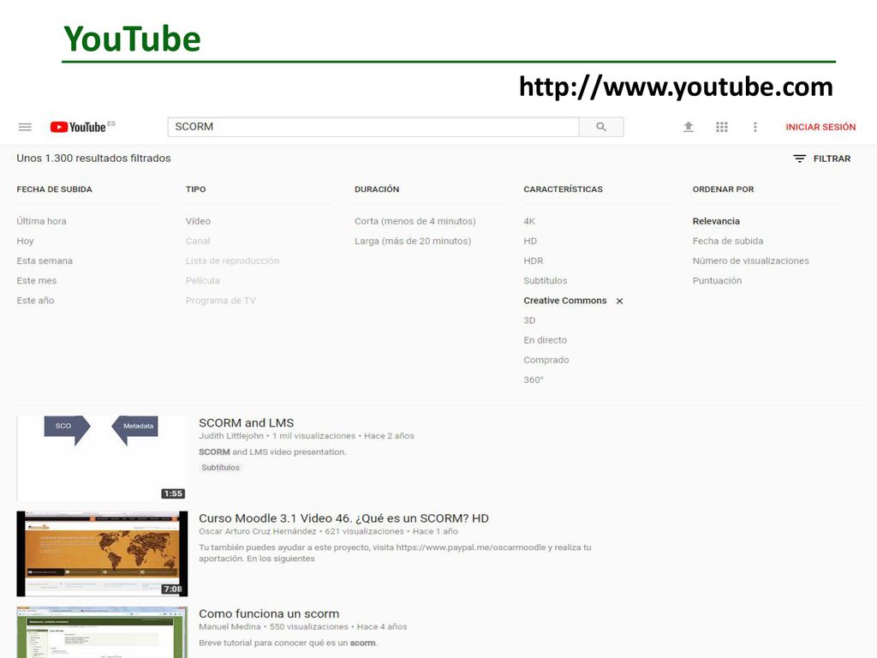Click in the SCORM search field

coord(373,127)
